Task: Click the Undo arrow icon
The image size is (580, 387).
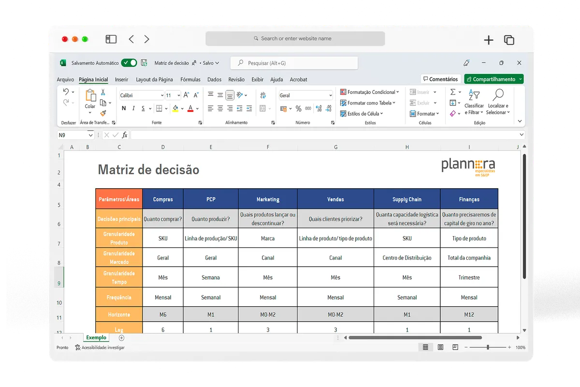Action: pos(66,91)
